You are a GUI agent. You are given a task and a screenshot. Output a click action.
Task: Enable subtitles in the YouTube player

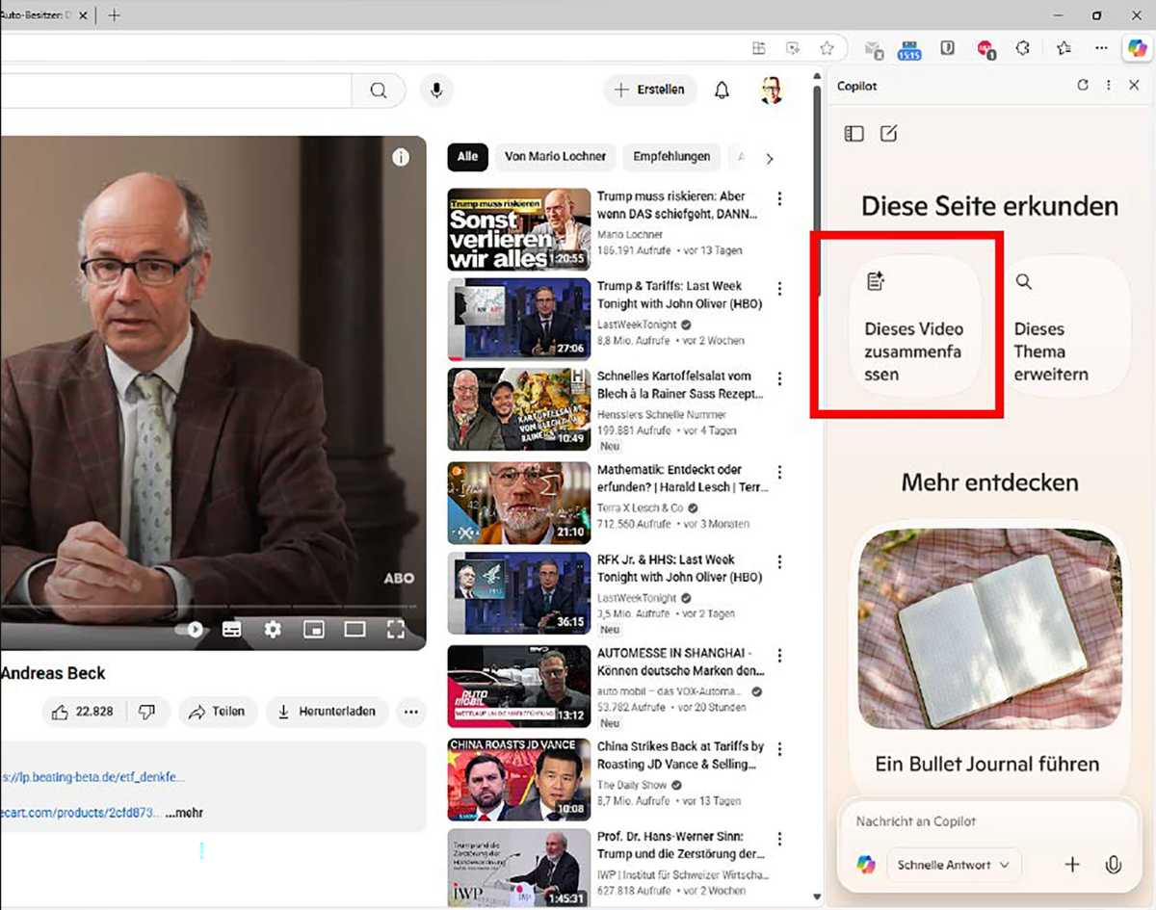pyautogui.click(x=231, y=629)
